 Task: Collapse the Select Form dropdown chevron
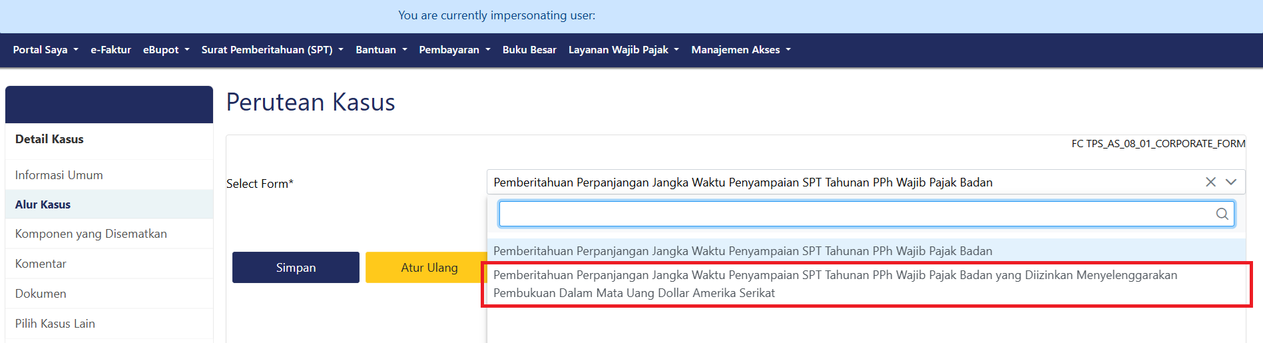pos(1231,182)
